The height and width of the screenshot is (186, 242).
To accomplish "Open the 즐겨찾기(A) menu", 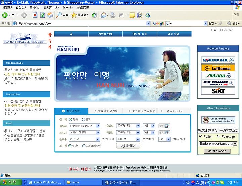I will coord(51,7).
